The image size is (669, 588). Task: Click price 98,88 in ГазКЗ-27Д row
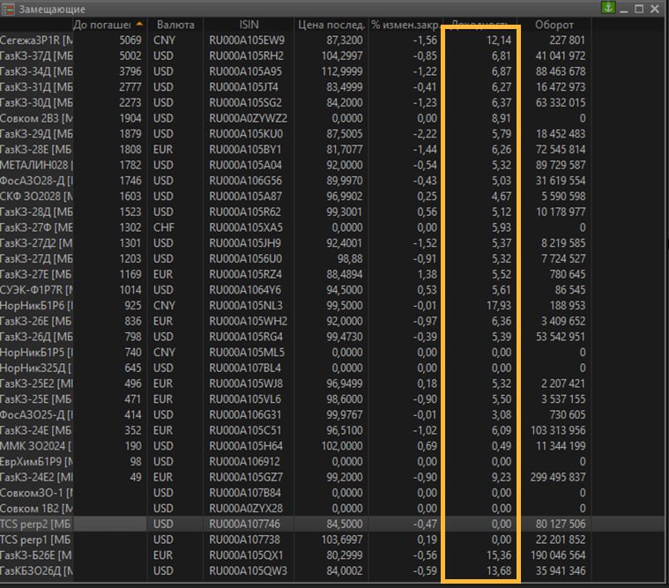[x=350, y=259]
